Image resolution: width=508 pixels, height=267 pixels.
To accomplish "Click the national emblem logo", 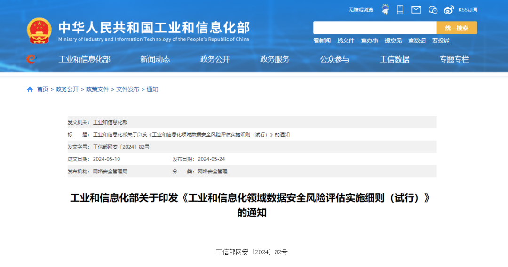I will tap(40, 31).
